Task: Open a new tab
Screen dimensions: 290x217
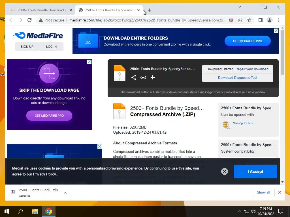Action: click(149, 10)
